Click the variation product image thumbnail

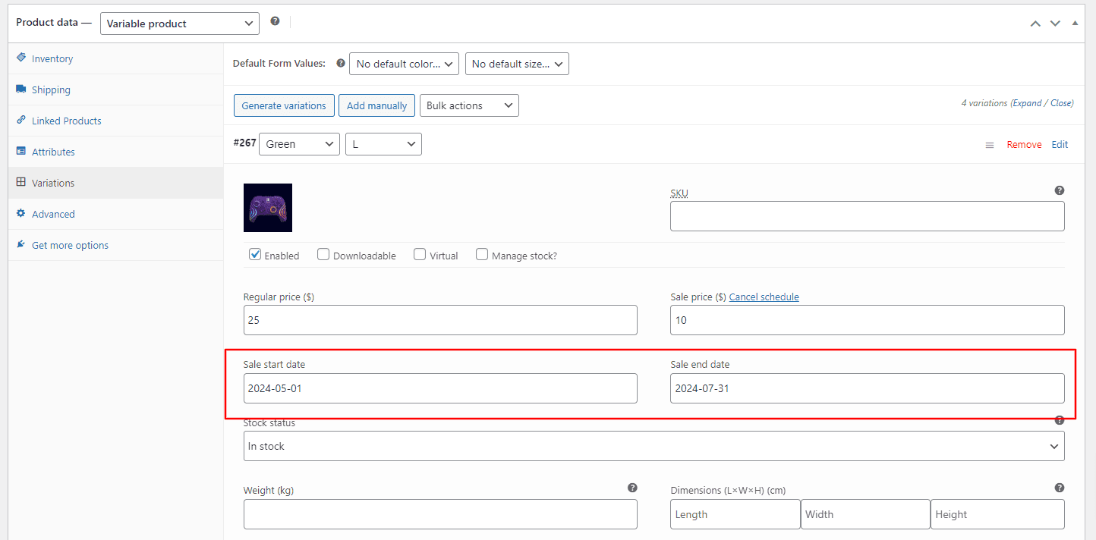268,208
